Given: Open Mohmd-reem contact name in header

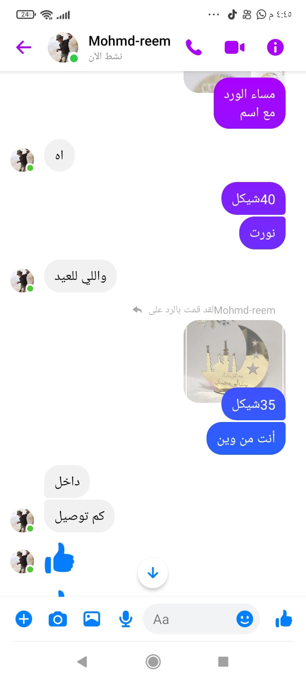Looking at the screenshot, I should 130,41.
